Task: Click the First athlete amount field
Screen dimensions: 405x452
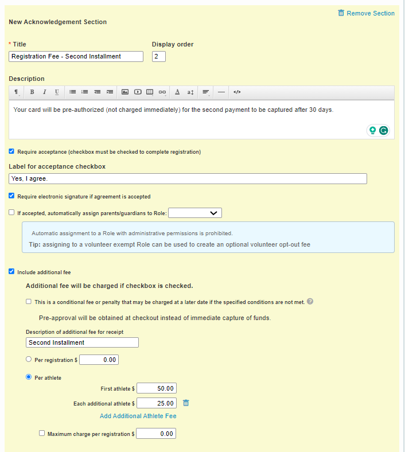Action: pos(157,388)
